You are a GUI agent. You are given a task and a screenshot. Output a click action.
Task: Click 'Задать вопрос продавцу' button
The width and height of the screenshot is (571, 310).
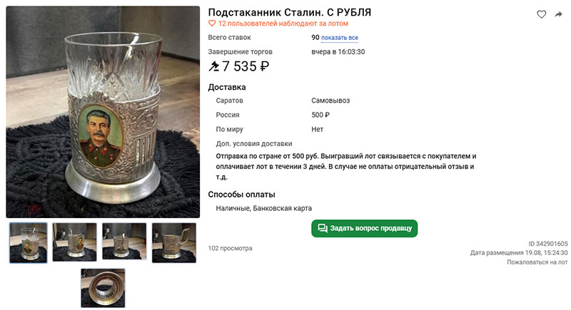(364, 228)
